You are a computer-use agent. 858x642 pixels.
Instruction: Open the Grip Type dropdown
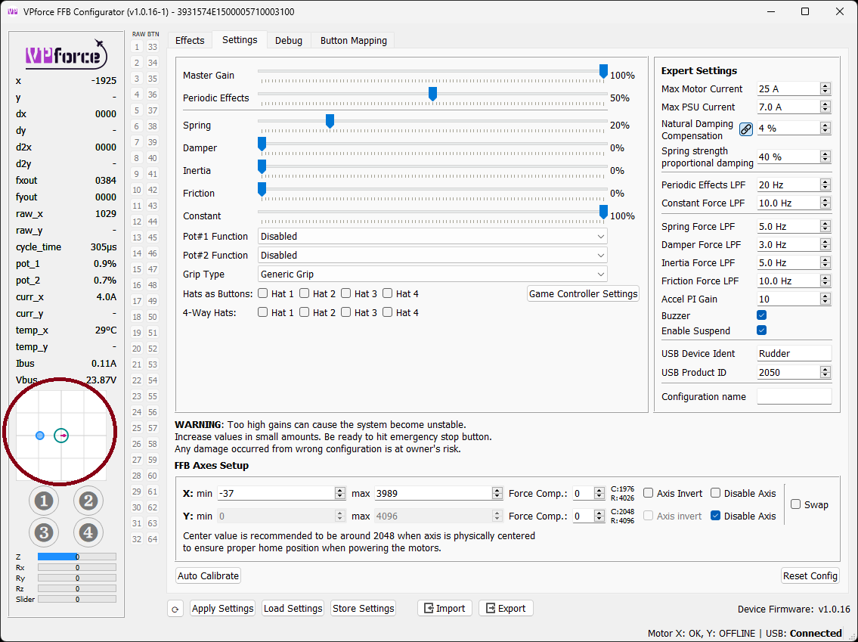pos(432,274)
